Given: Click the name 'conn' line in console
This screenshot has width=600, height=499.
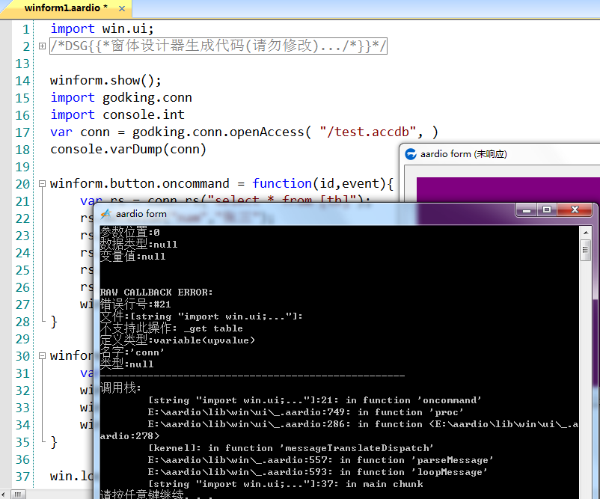Looking at the screenshot, I should (132, 352).
